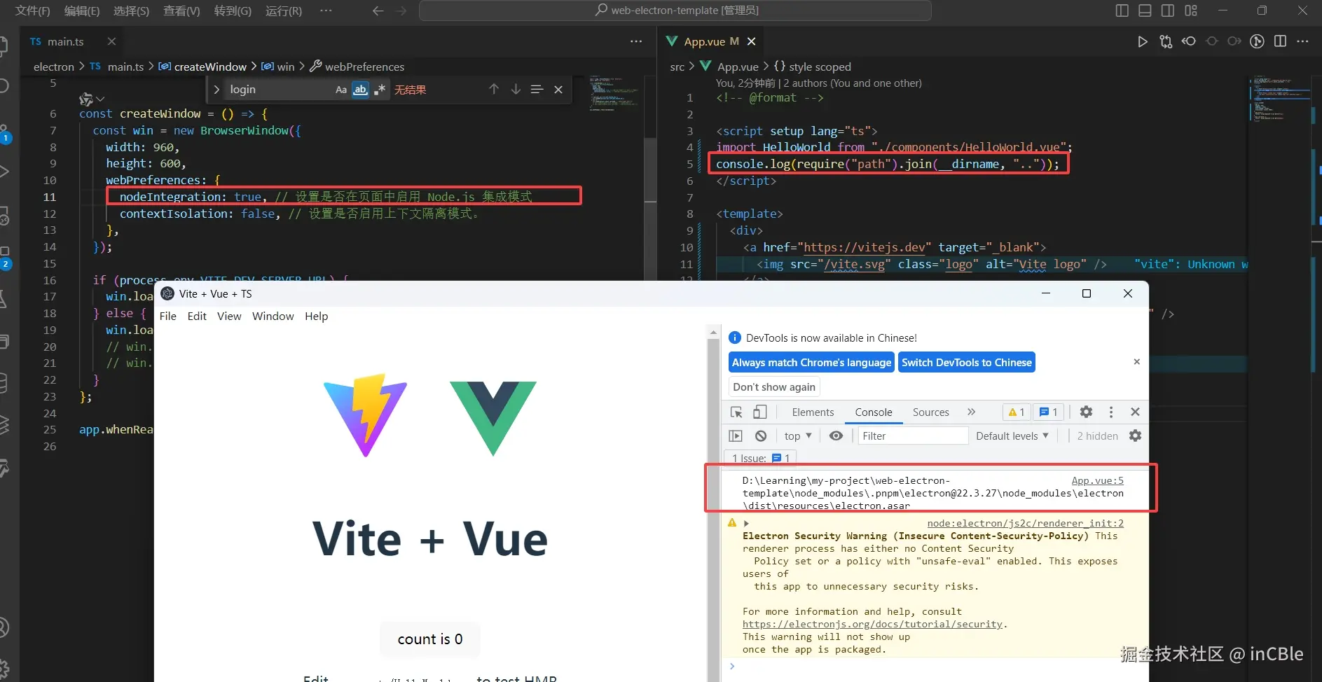Switch to the Sources tab in DevTools
Screen dimensions: 1322x682
pos(930,412)
